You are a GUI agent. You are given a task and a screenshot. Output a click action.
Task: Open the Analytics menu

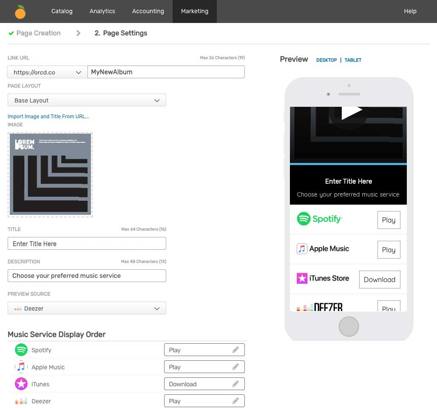click(102, 11)
